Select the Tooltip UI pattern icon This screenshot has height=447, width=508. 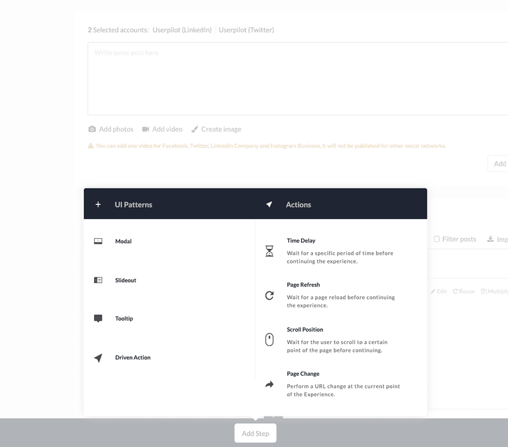(x=98, y=319)
